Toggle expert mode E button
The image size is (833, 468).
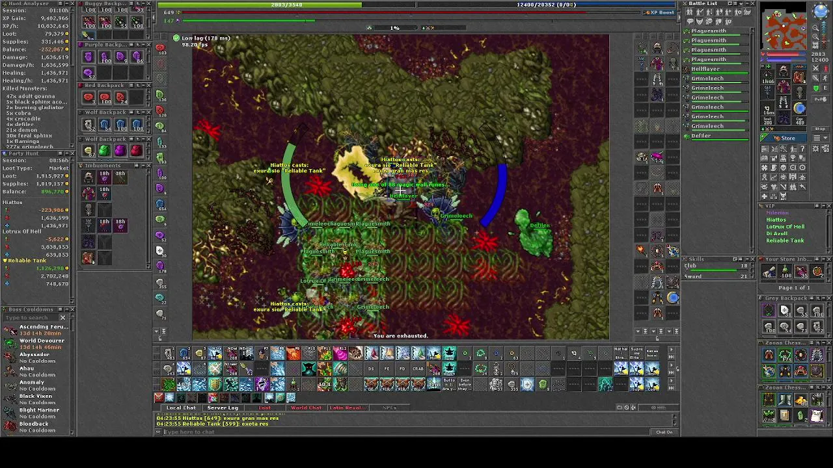(825, 88)
